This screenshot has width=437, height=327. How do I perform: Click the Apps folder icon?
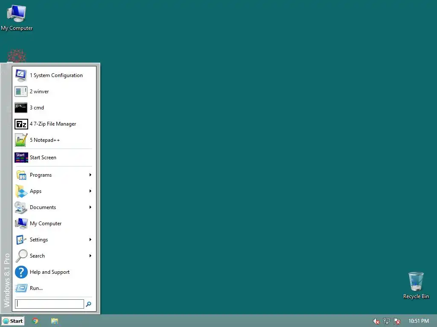point(21,191)
